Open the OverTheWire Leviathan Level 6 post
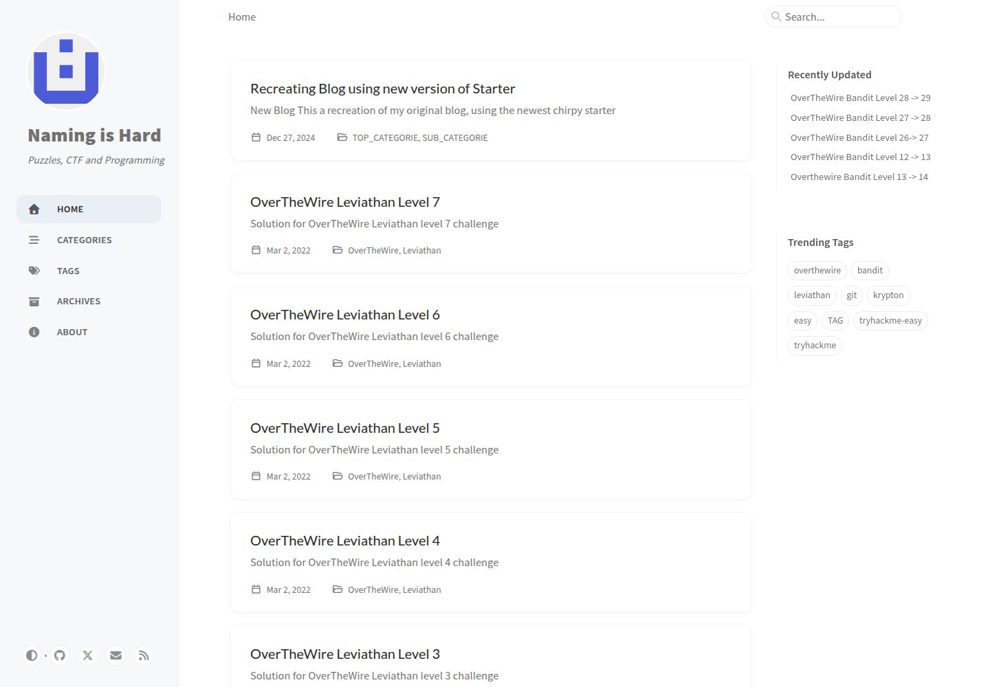This screenshot has height=687, width=990. click(491, 337)
